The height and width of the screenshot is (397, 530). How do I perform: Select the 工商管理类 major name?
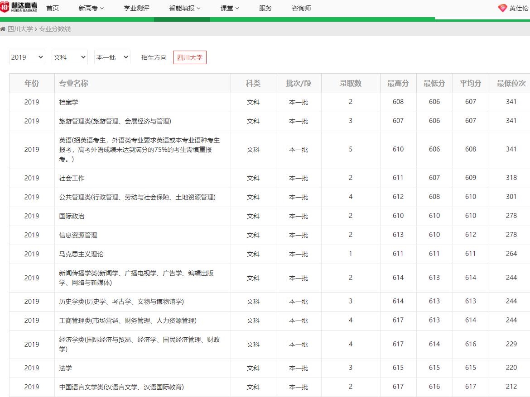click(x=128, y=321)
